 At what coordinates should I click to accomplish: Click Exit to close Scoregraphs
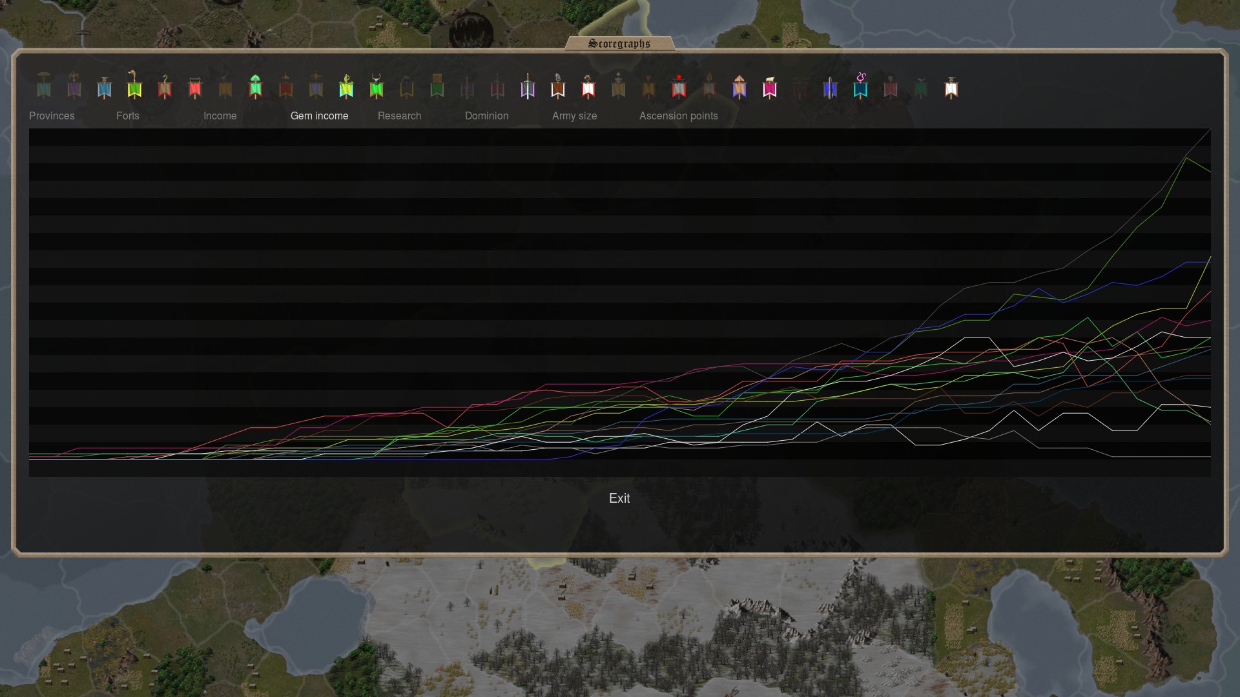click(619, 498)
